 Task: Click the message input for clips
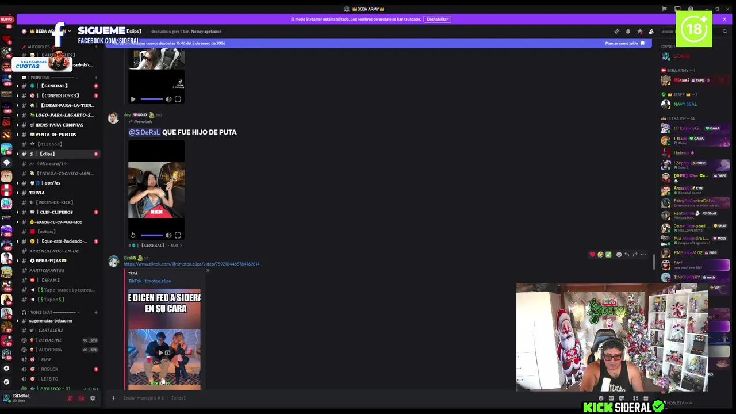[356, 398]
